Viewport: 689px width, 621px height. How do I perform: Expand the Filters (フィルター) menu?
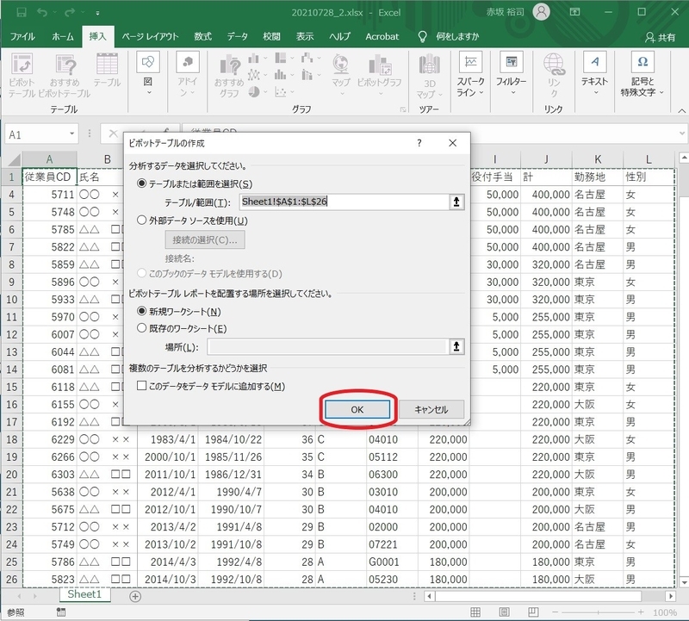(x=511, y=74)
